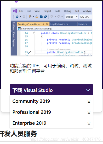Image resolution: width=103 pixels, height=144 pixels.
Task: Click the Redo curved arrow icon
Action: tap(59, 17)
